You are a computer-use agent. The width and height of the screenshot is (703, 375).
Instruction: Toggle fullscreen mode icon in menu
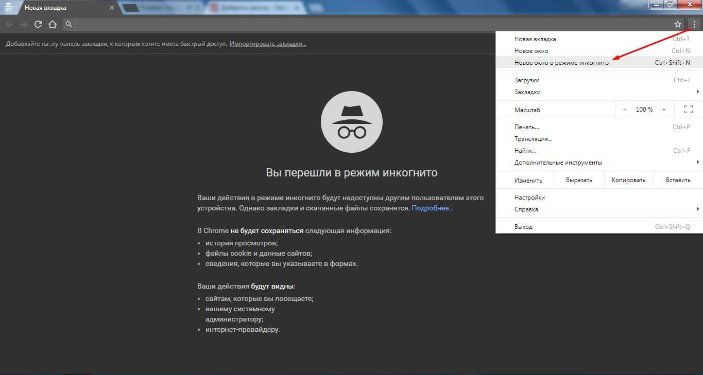coord(688,110)
